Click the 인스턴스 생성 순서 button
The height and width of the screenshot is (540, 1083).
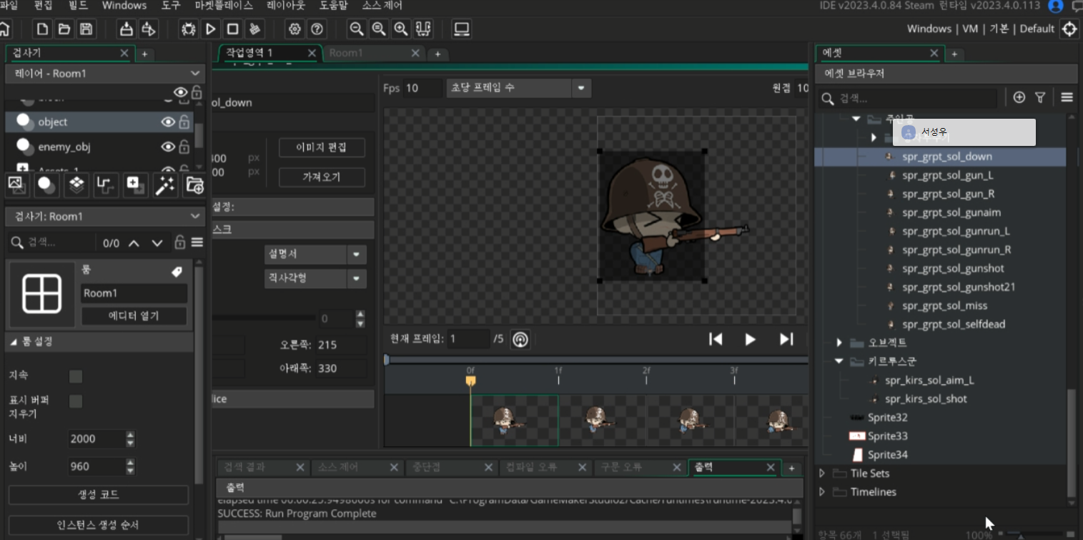click(x=99, y=525)
